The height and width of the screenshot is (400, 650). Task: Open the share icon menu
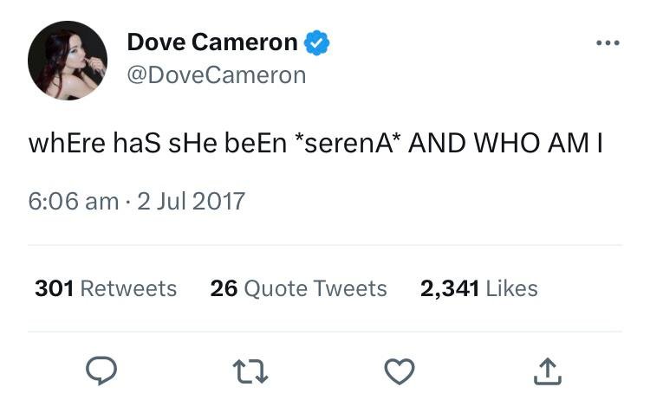[548, 371]
